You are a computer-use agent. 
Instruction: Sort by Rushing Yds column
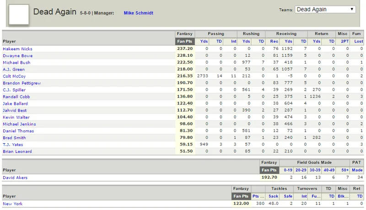246,41
